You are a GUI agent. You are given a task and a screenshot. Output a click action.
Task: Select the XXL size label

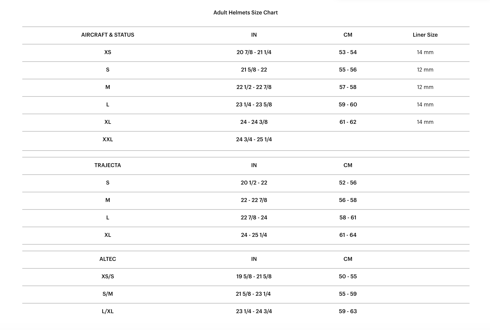[x=107, y=139]
